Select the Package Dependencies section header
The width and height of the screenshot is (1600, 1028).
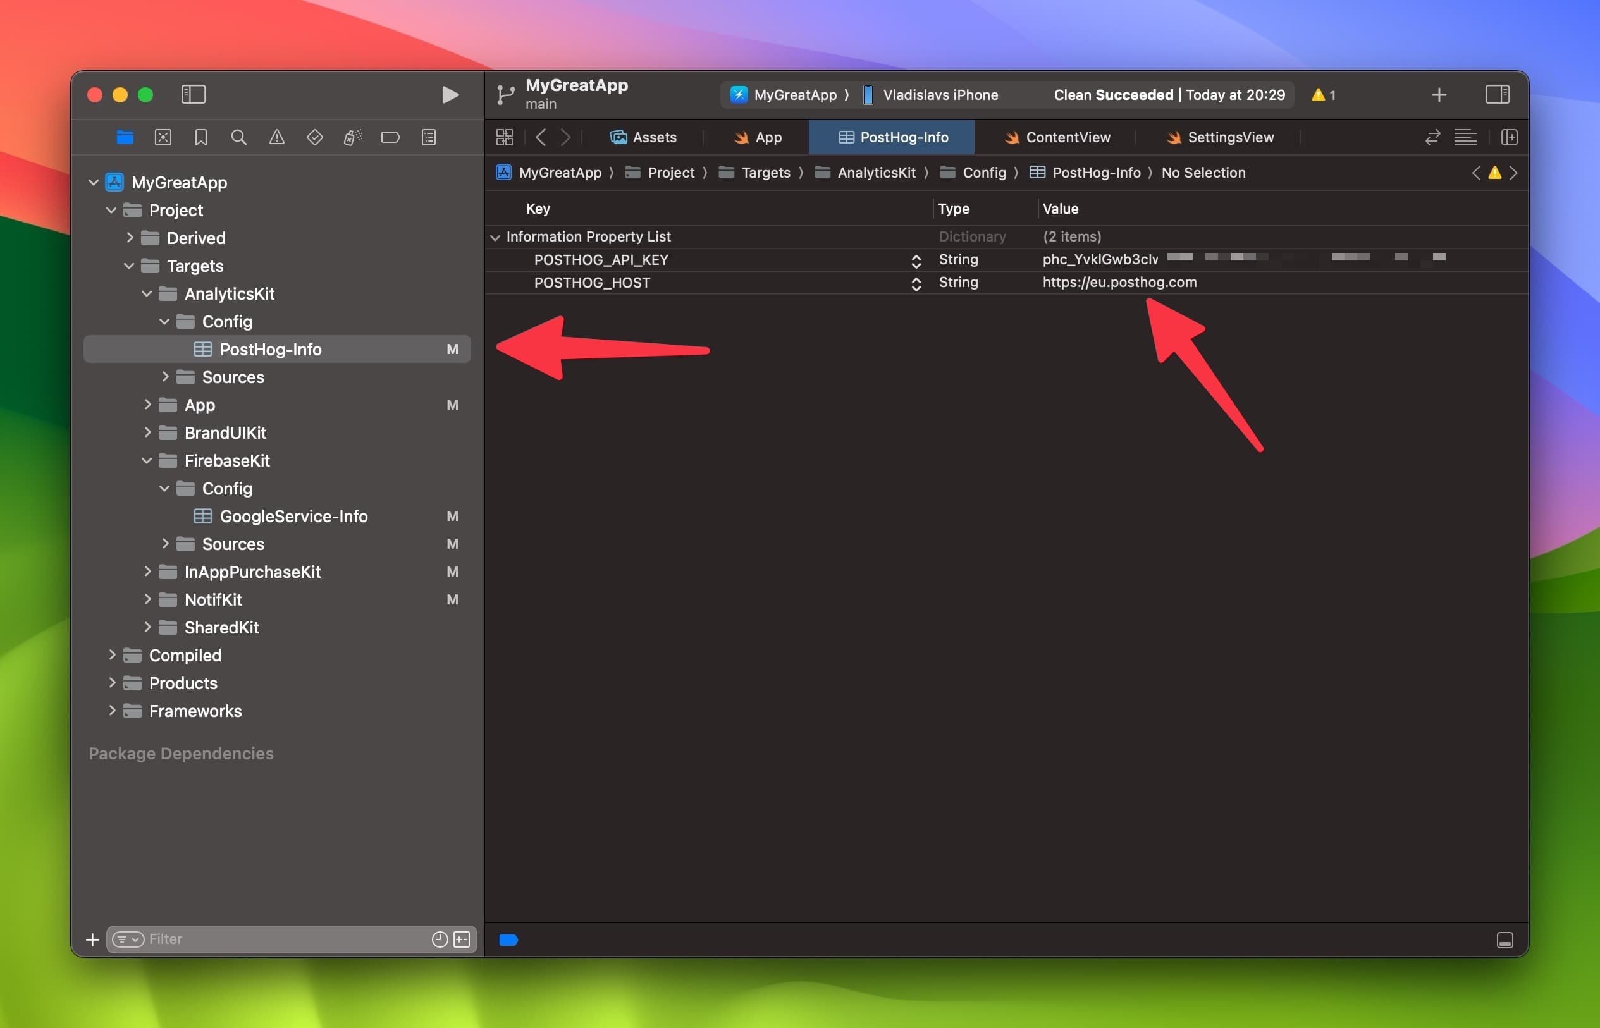click(x=181, y=754)
